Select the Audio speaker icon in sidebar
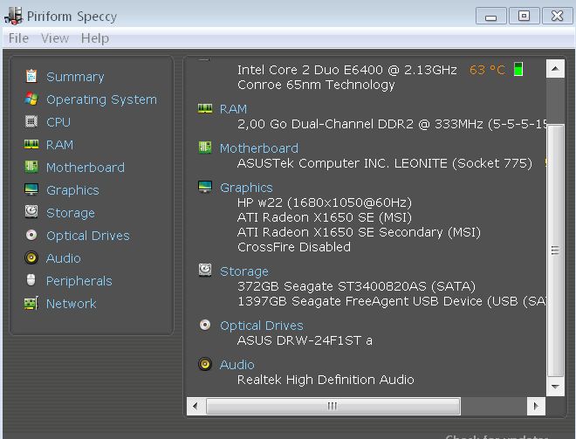 point(31,257)
